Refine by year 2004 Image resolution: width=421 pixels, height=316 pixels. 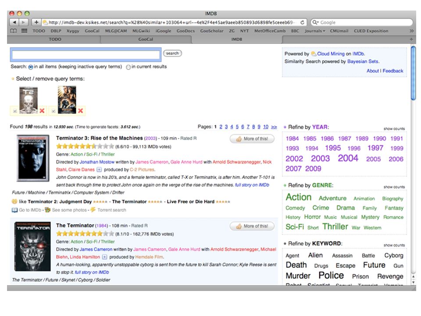348,158
